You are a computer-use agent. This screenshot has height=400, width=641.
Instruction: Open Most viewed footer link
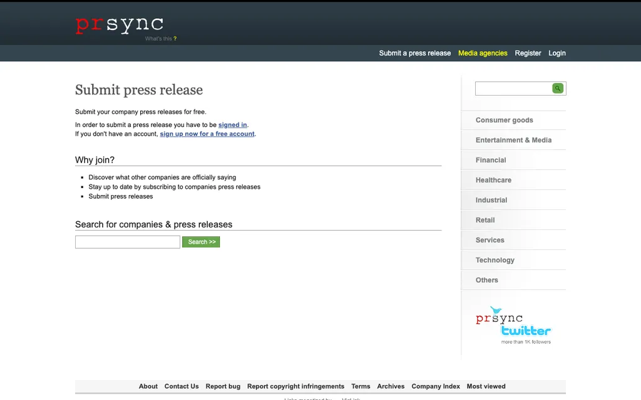(x=486, y=386)
